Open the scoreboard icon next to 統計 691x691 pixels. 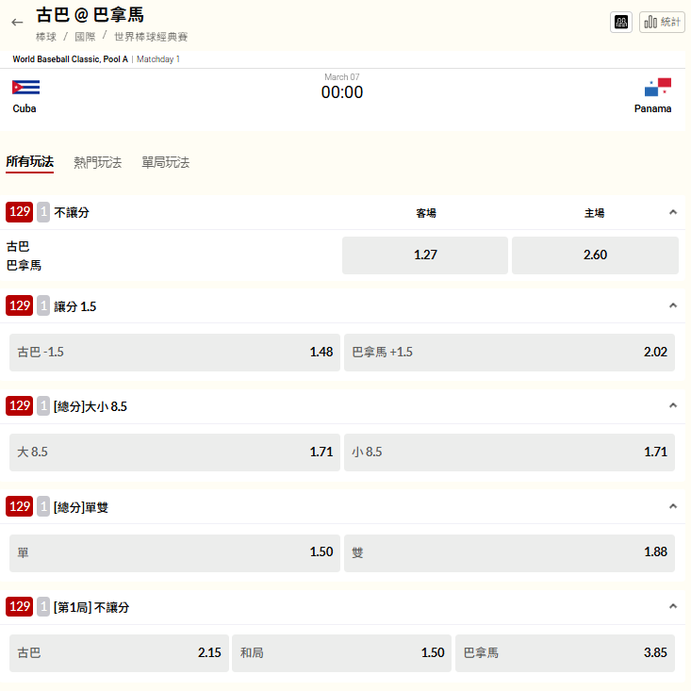coord(621,22)
